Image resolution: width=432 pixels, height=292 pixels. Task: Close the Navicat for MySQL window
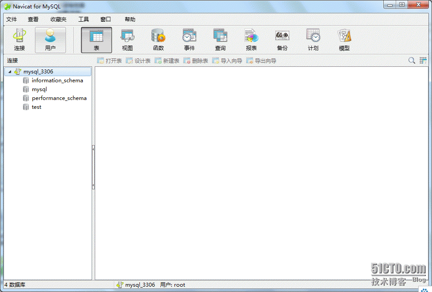pyautogui.click(x=418, y=5)
